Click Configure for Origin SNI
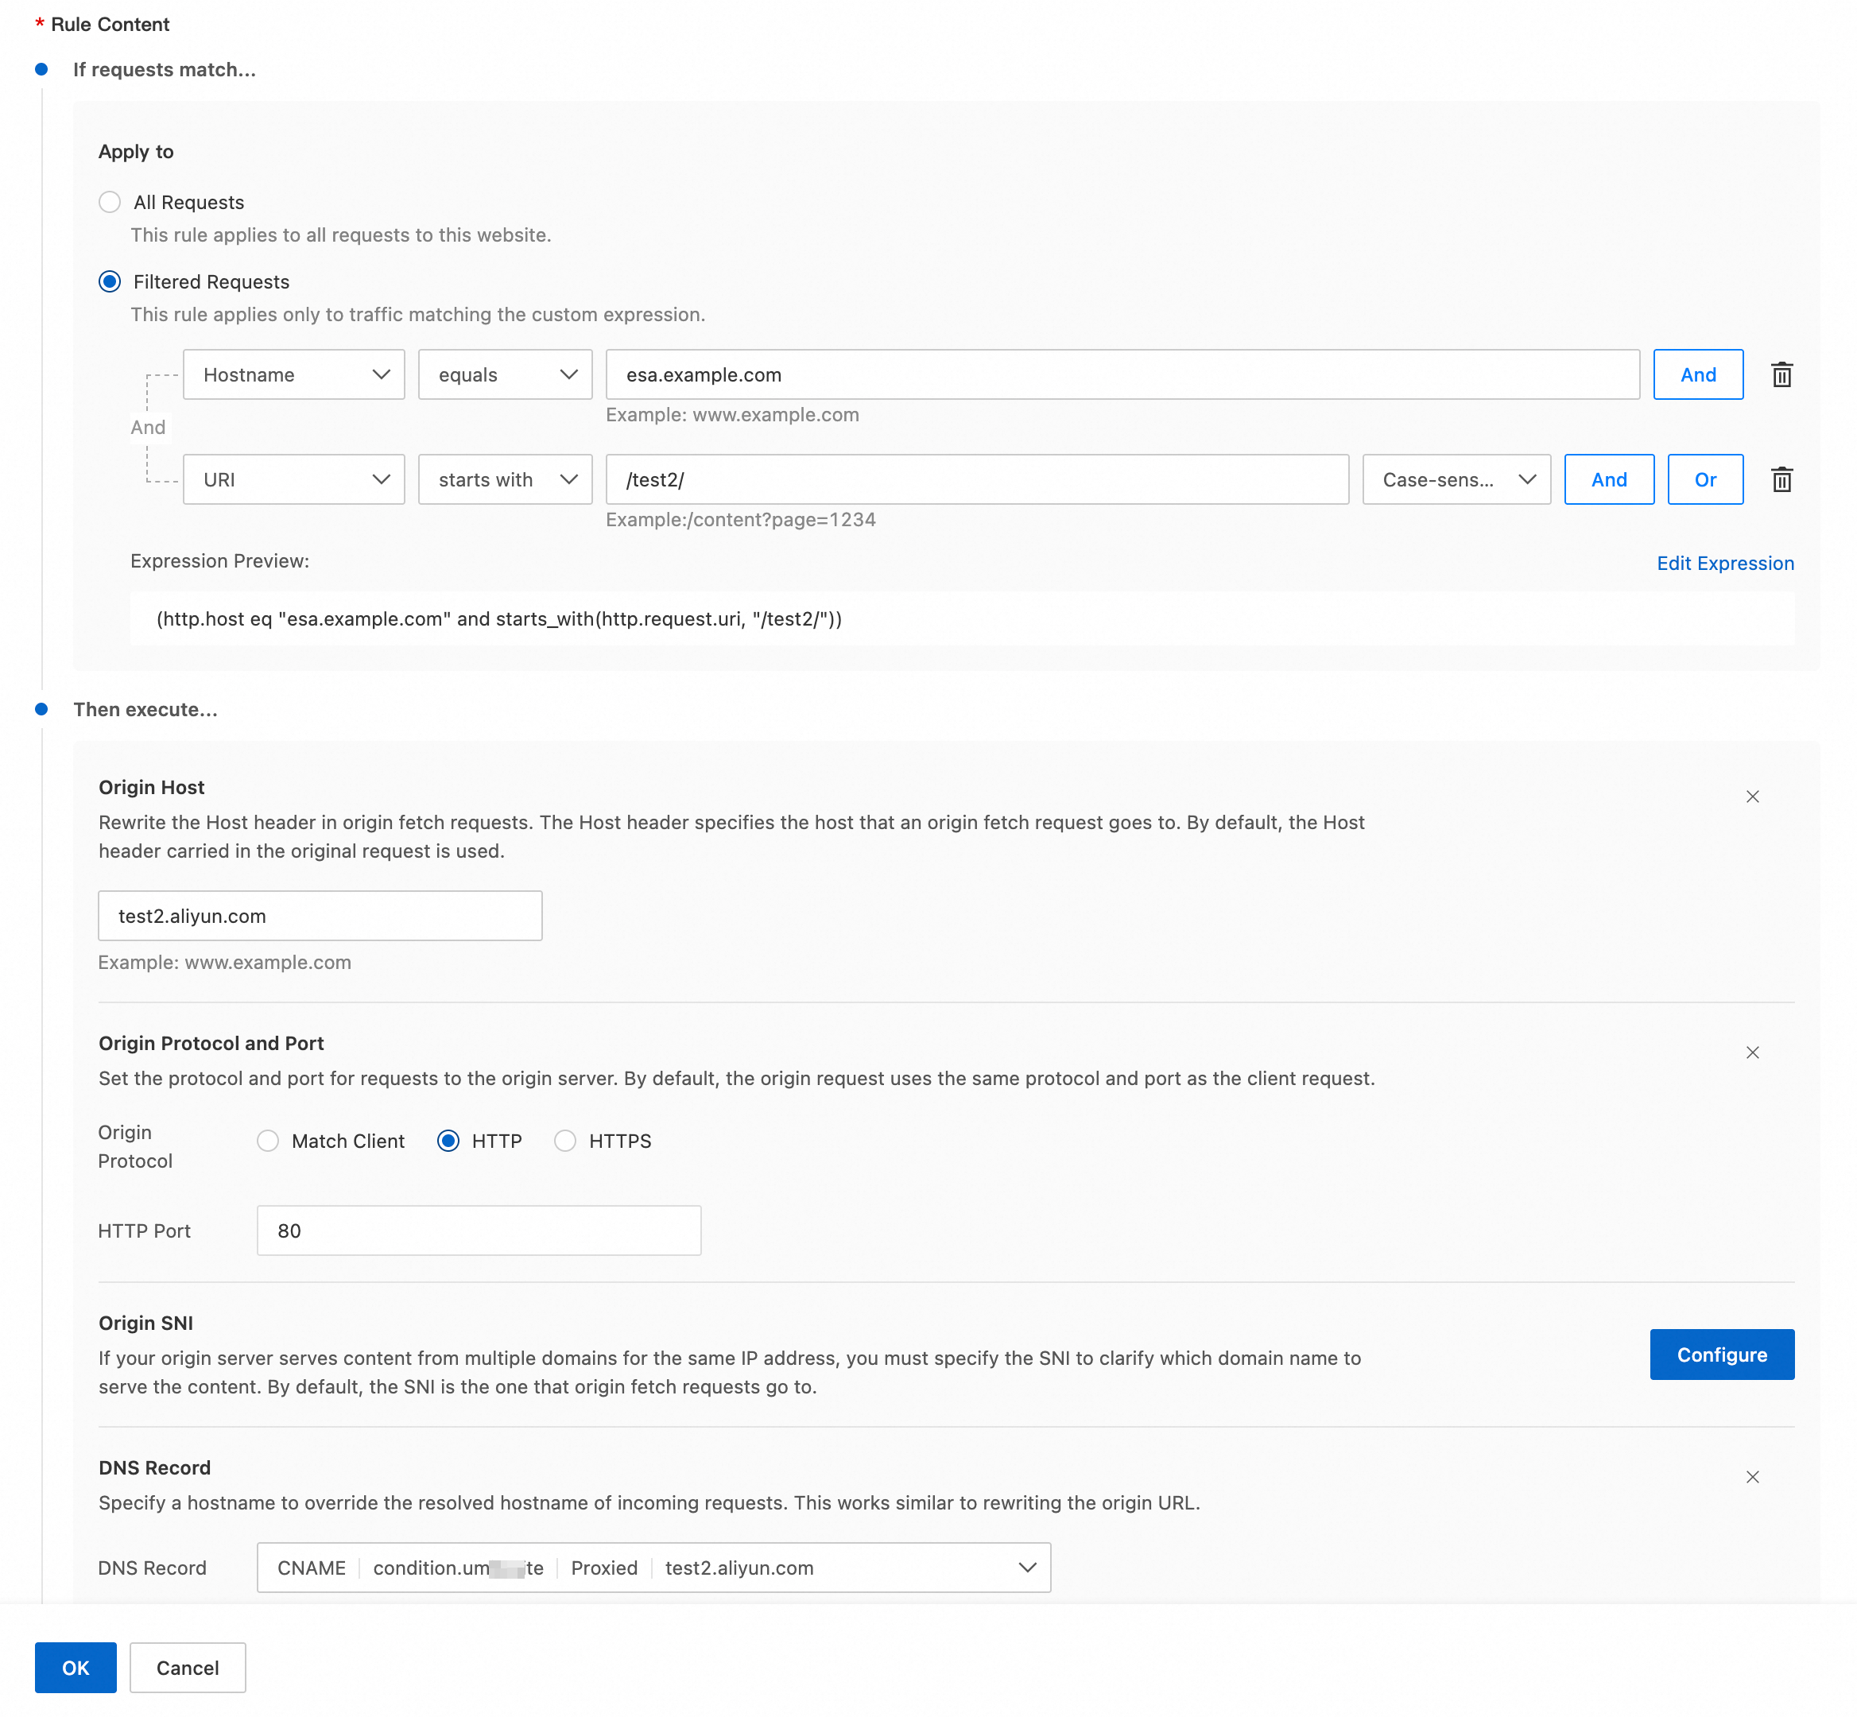1857x1717 pixels. (x=1721, y=1354)
